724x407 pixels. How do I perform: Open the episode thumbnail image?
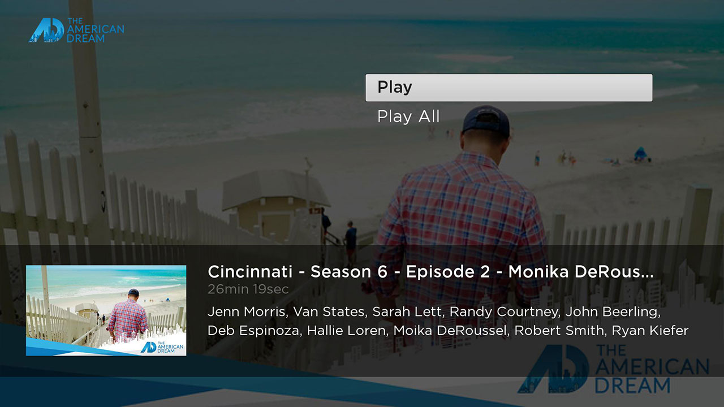pyautogui.click(x=106, y=310)
